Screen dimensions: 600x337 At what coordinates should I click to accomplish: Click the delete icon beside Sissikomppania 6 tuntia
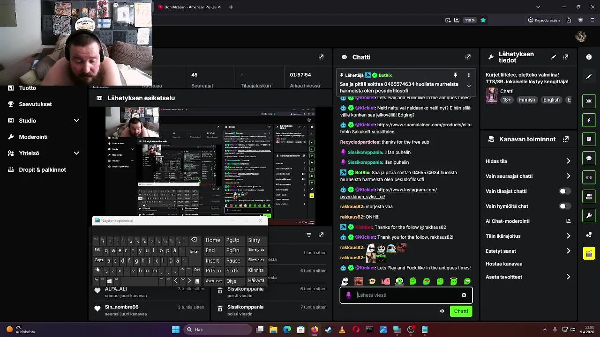(220, 291)
